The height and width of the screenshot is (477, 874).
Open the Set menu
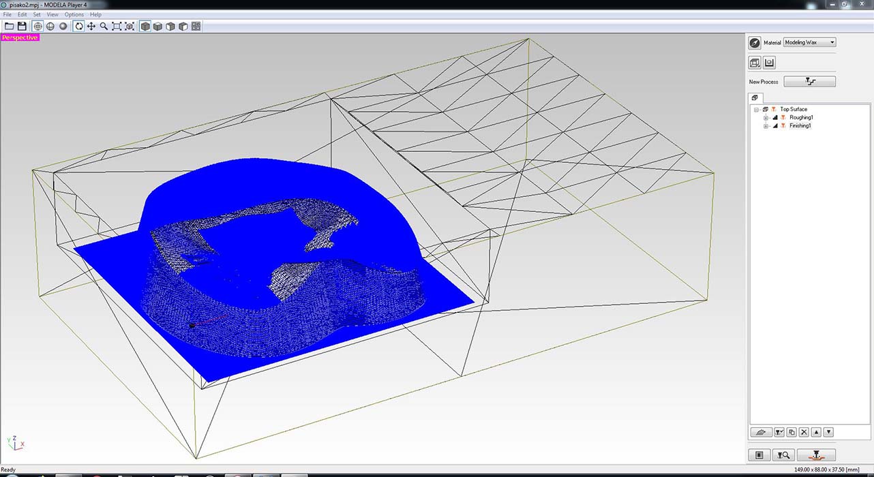[x=37, y=14]
